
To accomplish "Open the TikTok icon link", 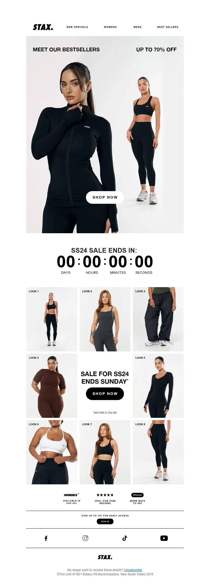I will pos(125,538).
